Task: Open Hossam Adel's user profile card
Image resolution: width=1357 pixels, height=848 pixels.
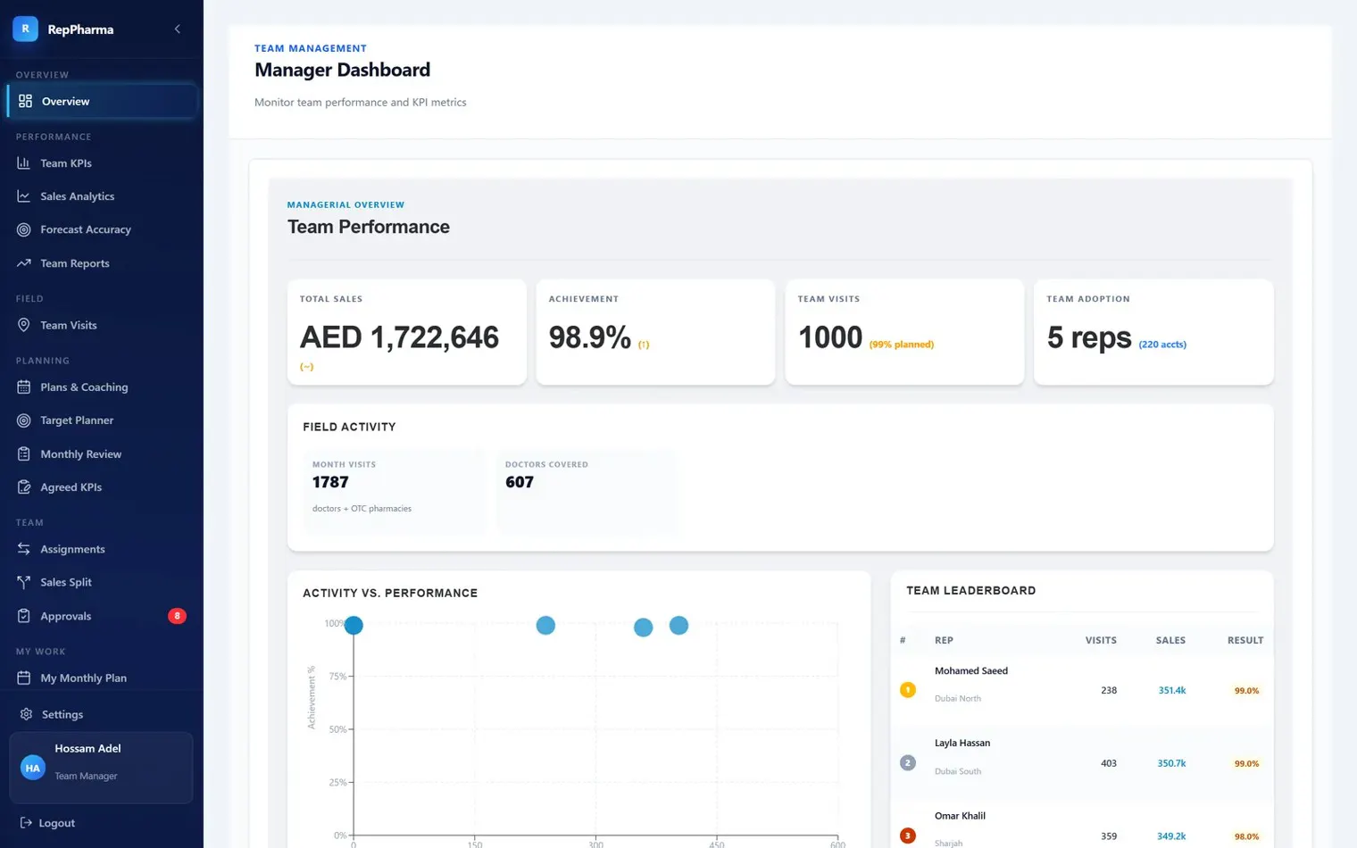Action: coord(101,768)
